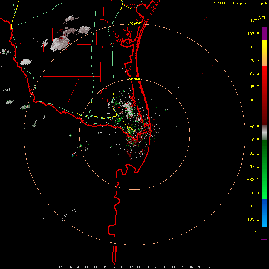Screen dimensions: 269x269
Task: Select the 92.3 legend value
Action: pyautogui.click(x=254, y=47)
